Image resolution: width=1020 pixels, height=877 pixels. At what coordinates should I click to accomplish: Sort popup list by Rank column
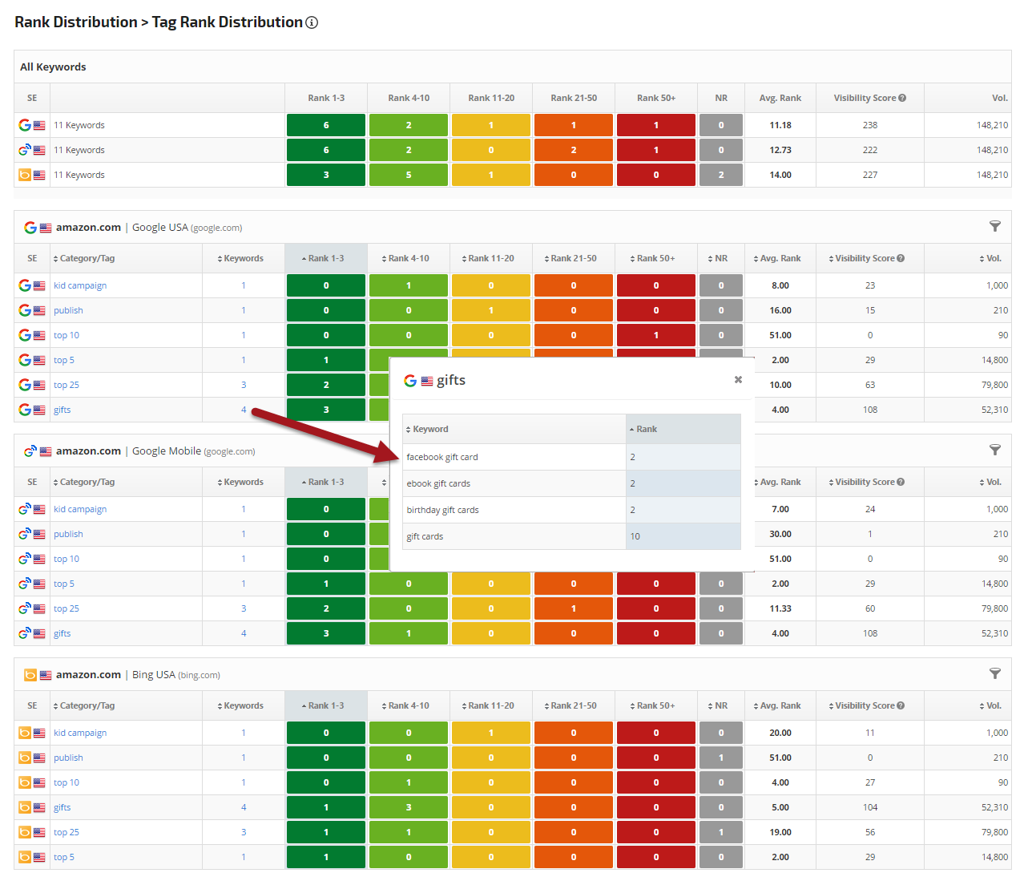pos(643,429)
